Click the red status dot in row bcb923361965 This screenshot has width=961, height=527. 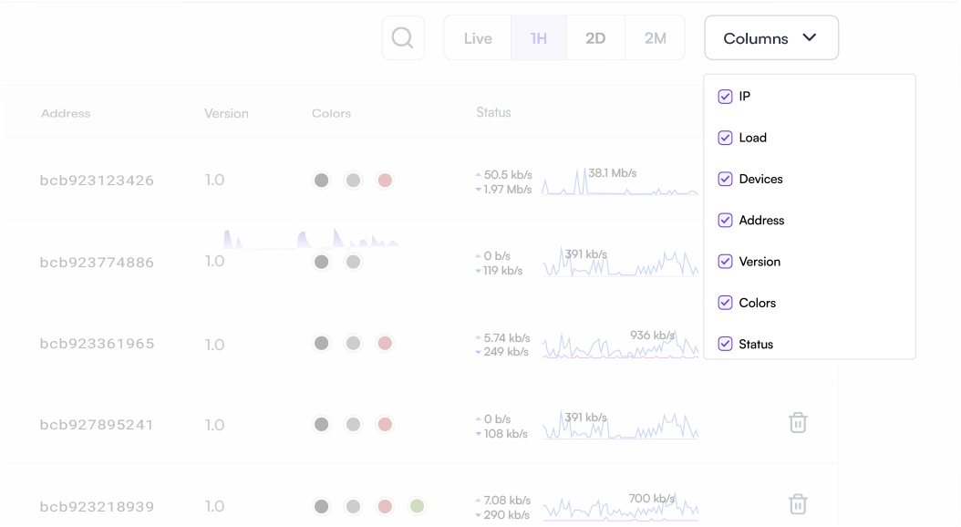(385, 343)
